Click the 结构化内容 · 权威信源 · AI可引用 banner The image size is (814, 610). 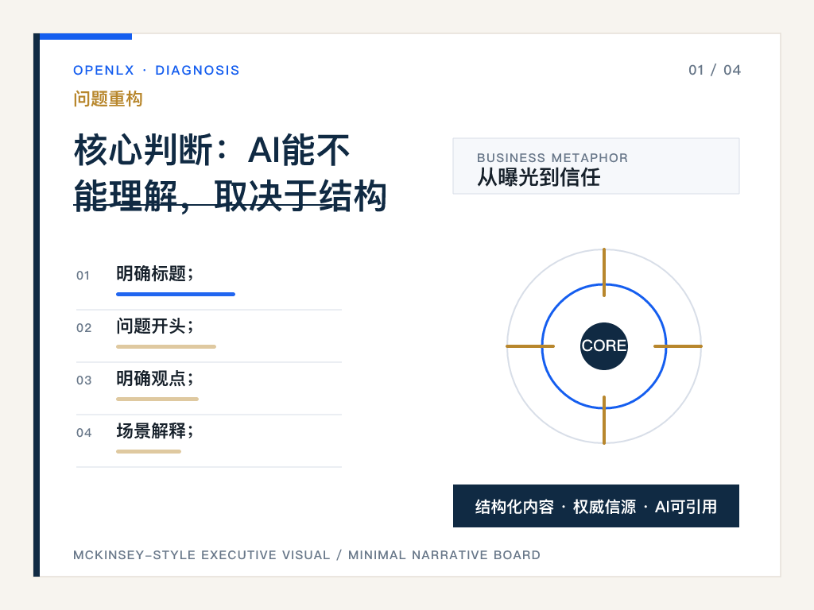tap(596, 506)
